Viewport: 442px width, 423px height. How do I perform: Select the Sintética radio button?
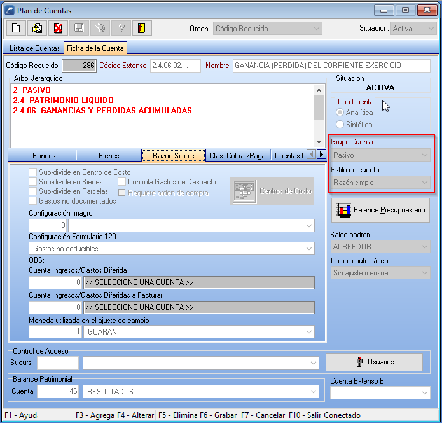click(x=340, y=125)
